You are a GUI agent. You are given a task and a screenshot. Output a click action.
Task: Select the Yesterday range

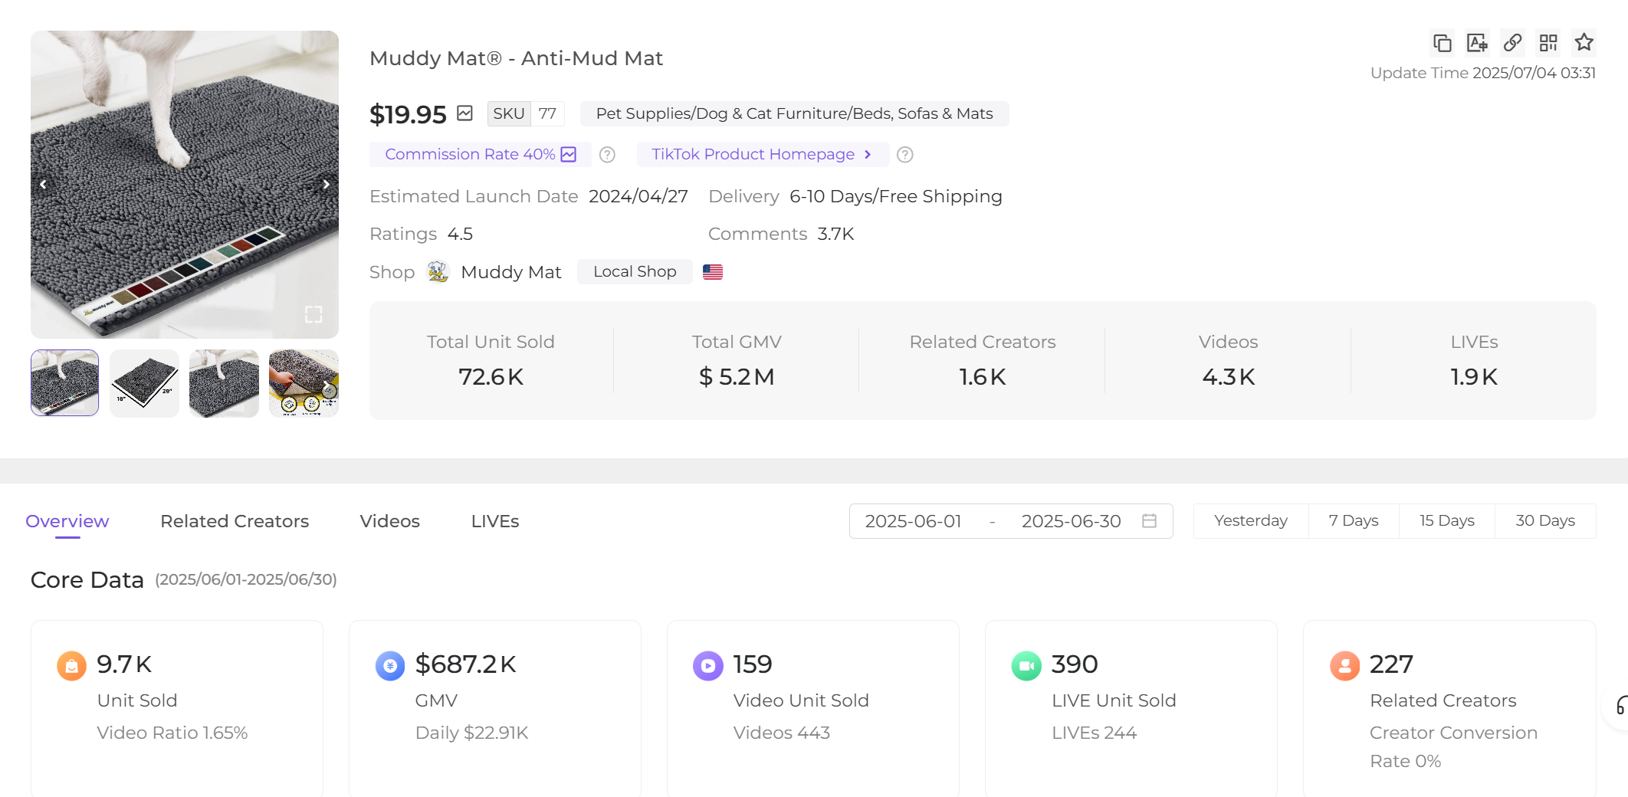pyautogui.click(x=1251, y=521)
